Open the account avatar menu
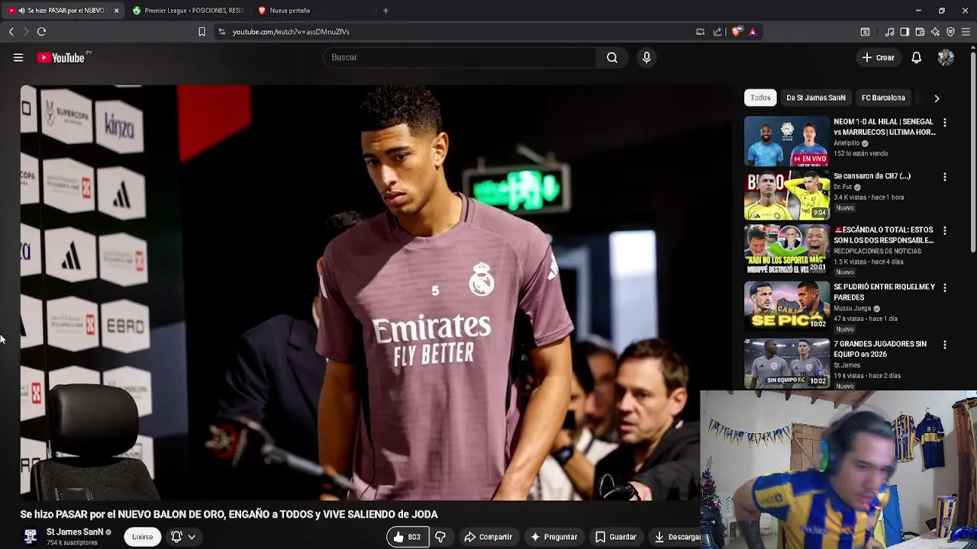This screenshot has width=977, height=549. (x=946, y=57)
